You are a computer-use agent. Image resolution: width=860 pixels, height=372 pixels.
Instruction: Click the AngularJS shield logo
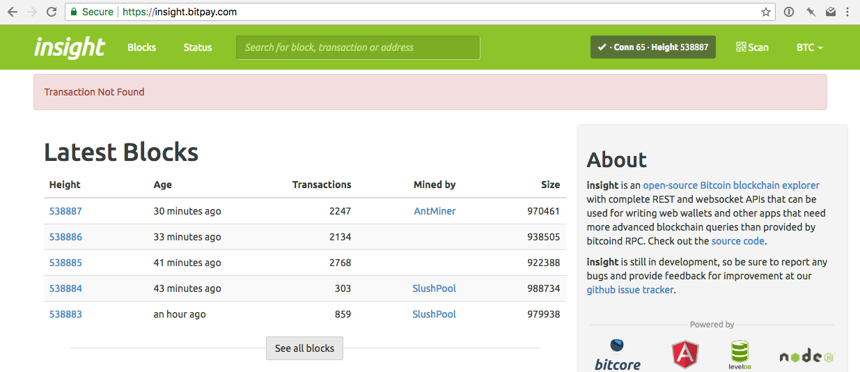click(685, 355)
